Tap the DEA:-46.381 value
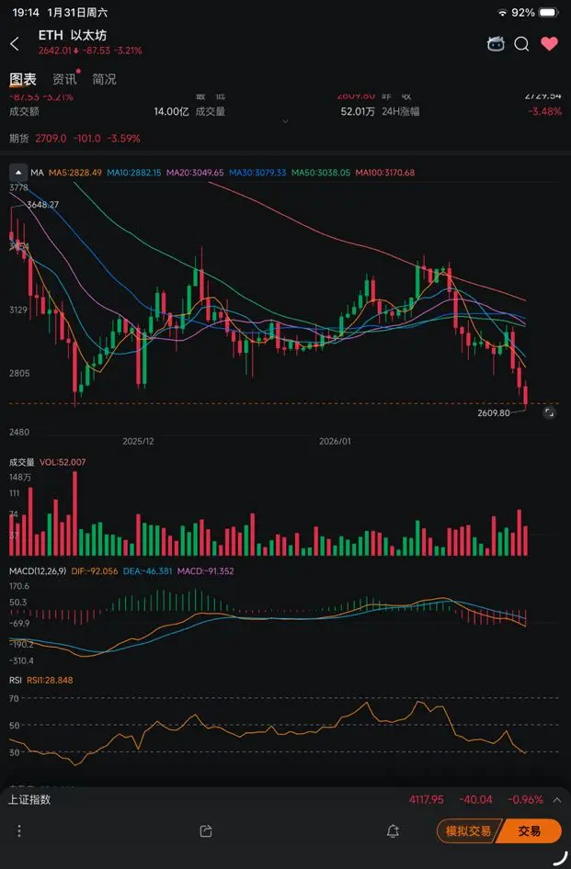 pyautogui.click(x=148, y=570)
